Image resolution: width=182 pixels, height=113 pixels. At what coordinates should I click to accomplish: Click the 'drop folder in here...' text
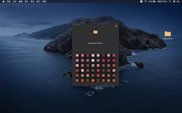[95, 43]
